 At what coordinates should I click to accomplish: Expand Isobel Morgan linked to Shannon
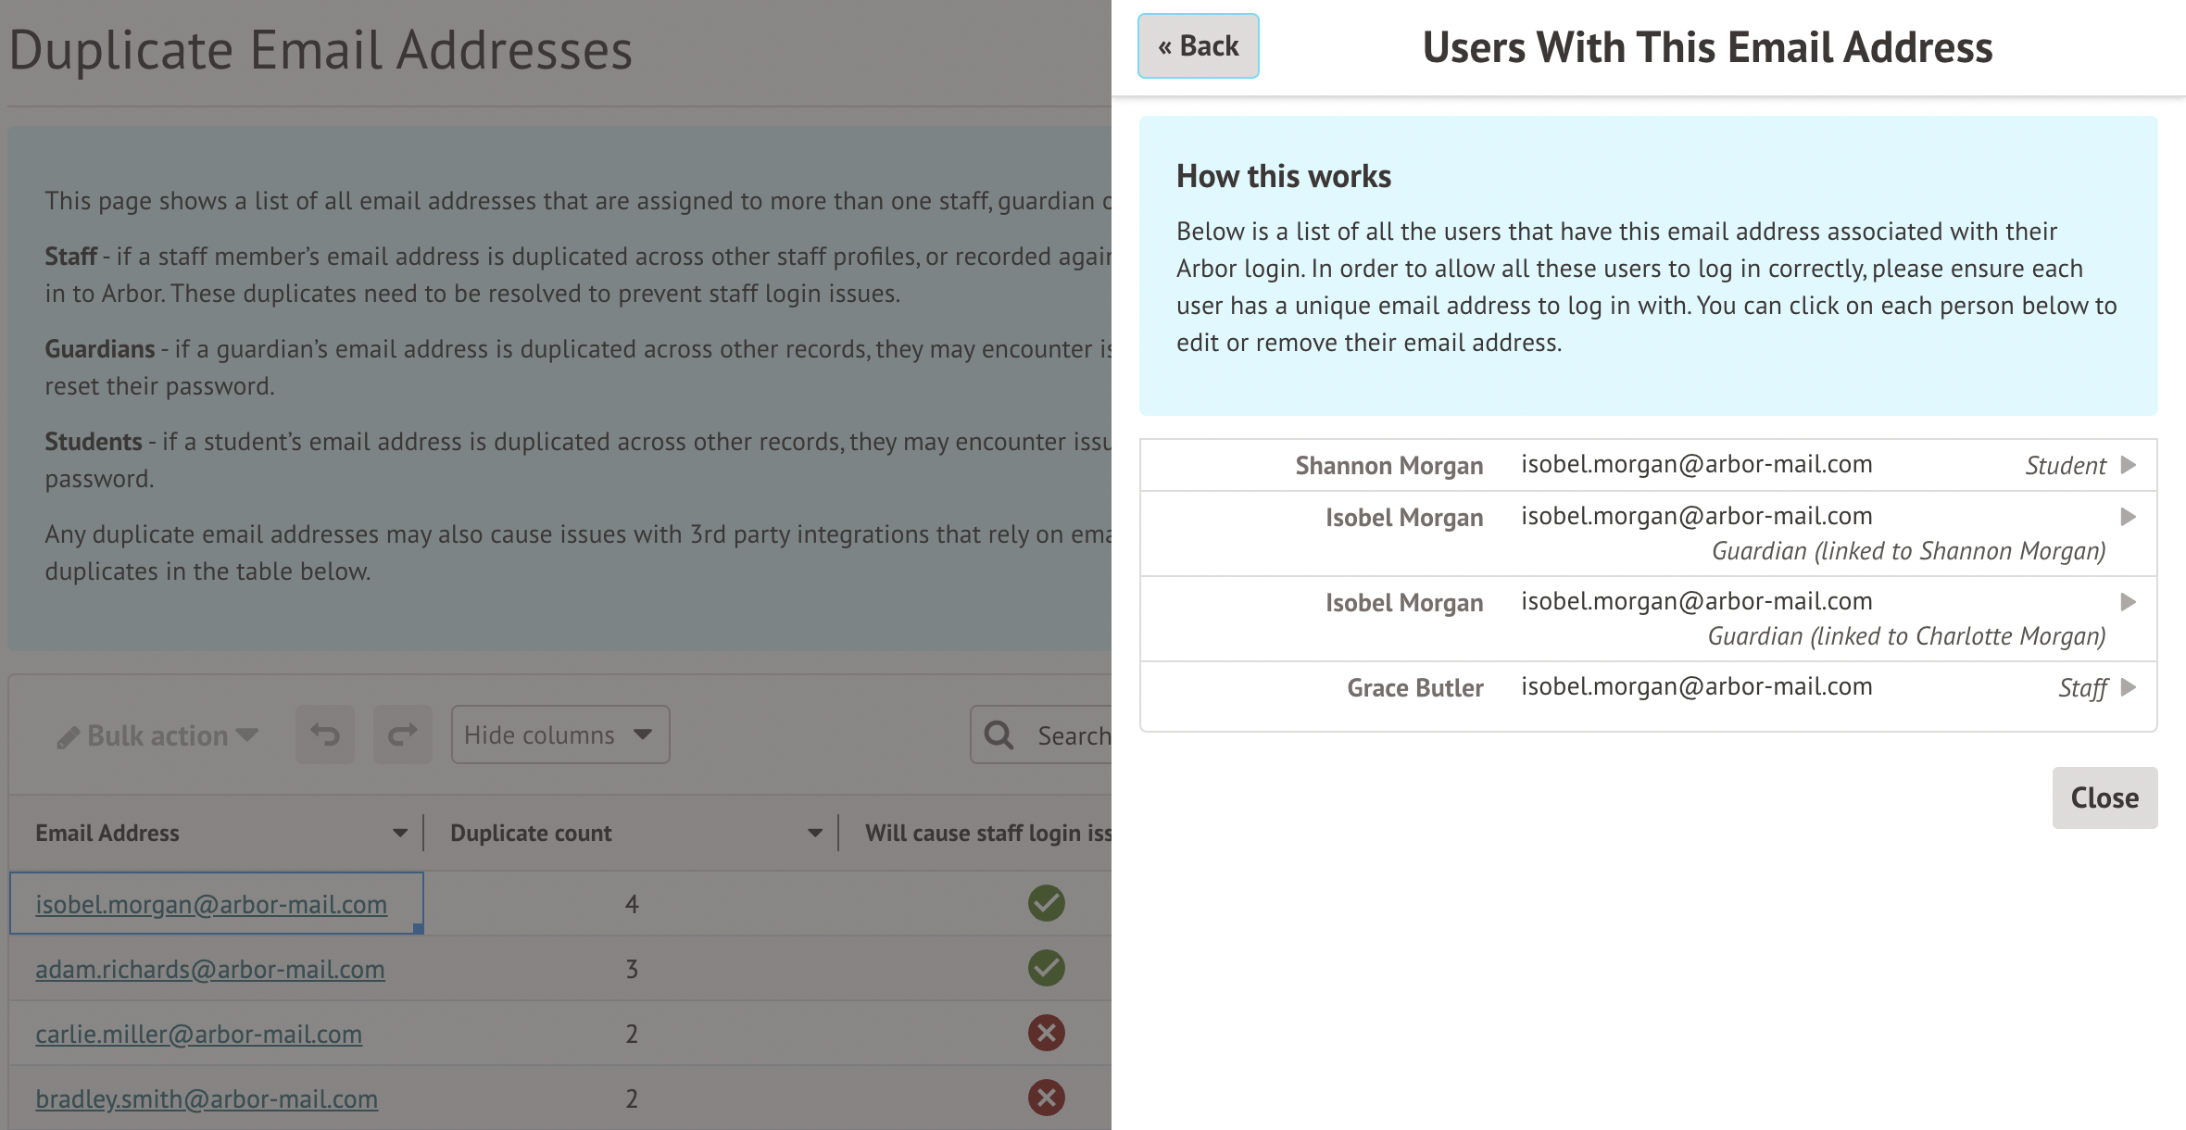click(2128, 517)
